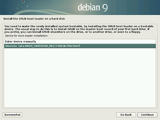Click the Continue button

[x=147, y=115]
